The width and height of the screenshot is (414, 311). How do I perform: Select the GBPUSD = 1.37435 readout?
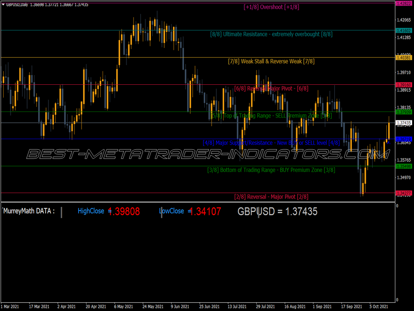(x=277, y=211)
